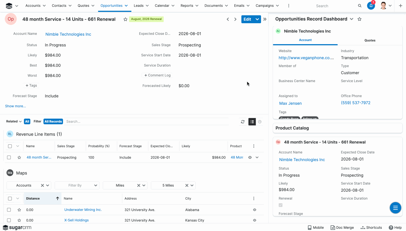The width and height of the screenshot is (406, 231).
Task: Open the dashboard title dropdown chevron
Action: coord(352,19)
